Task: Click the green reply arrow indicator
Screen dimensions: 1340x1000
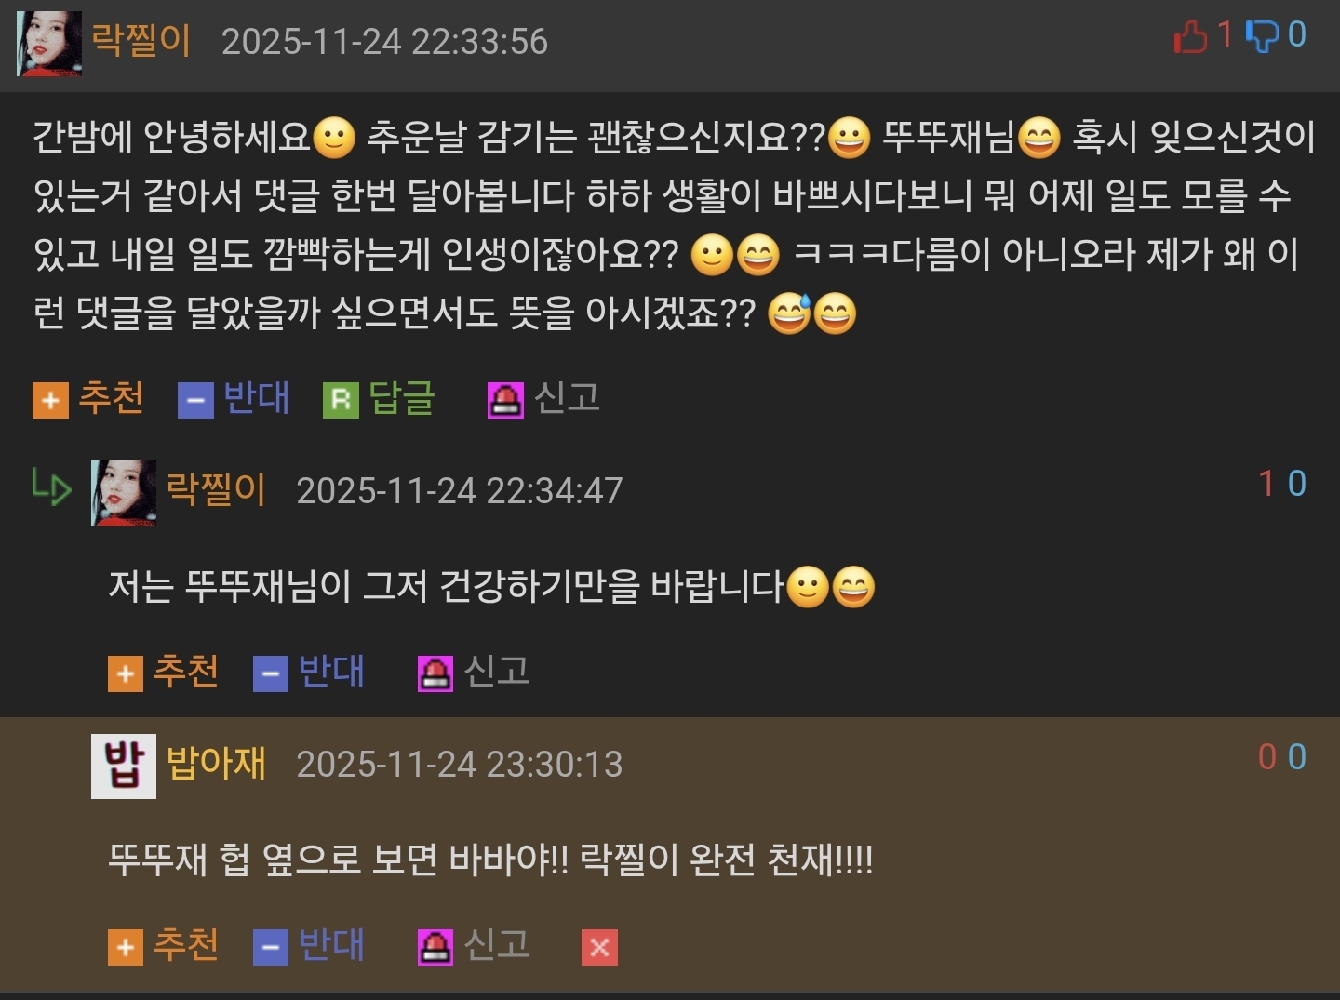Action: coord(51,486)
